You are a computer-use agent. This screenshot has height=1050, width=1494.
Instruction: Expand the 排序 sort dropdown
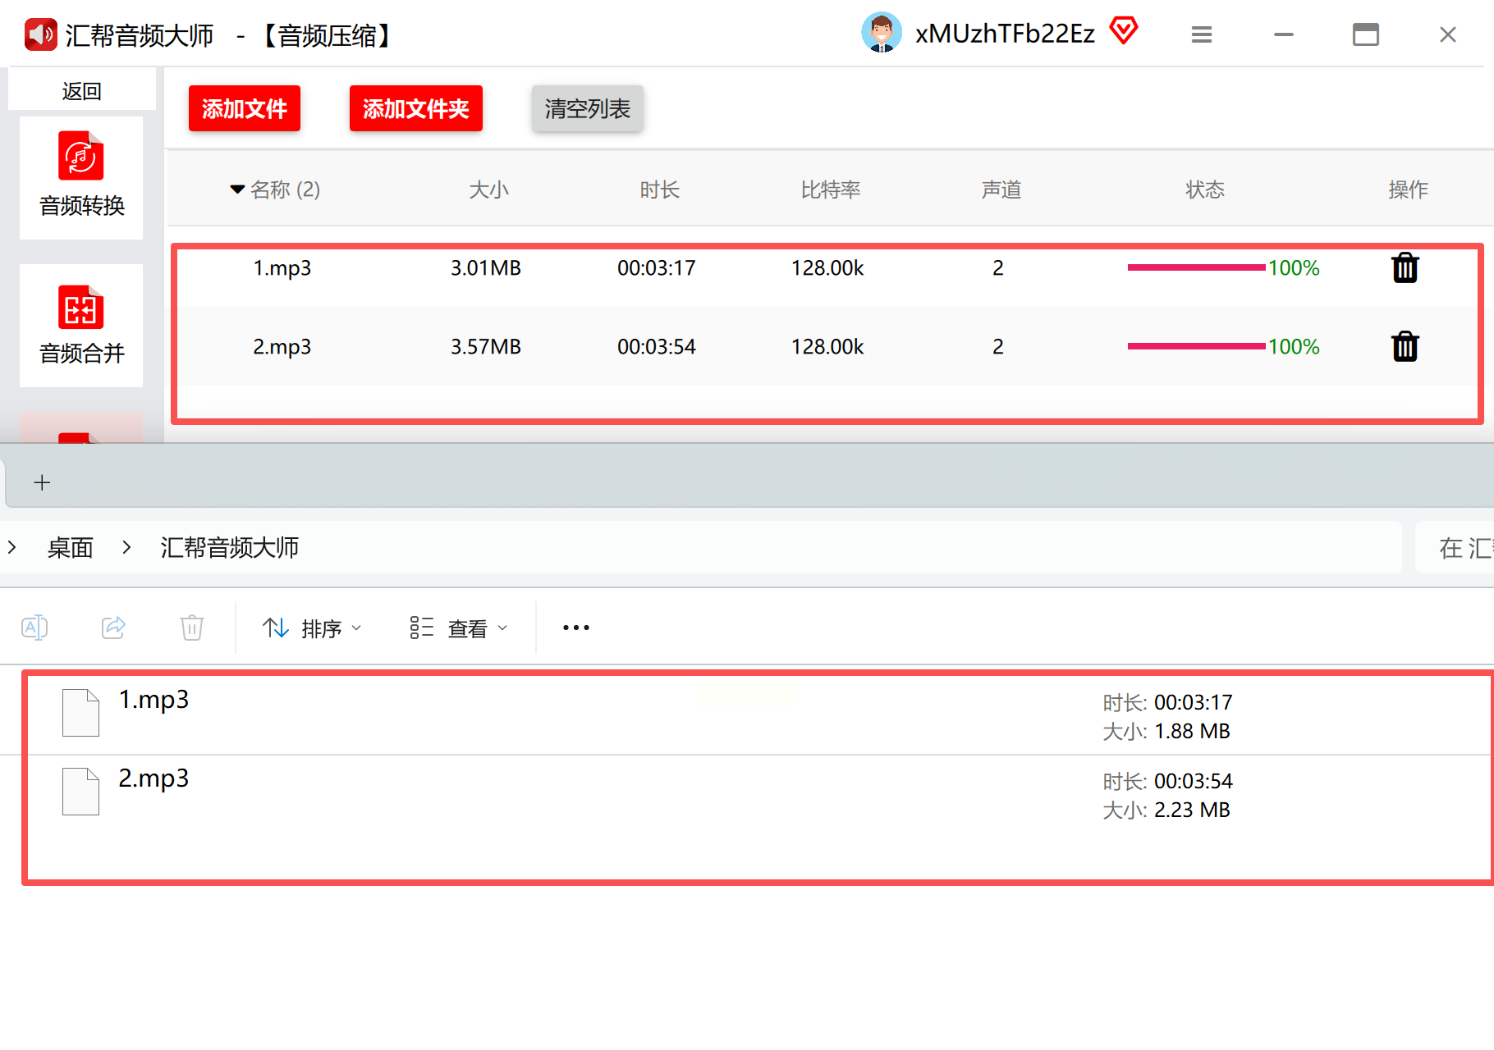pyautogui.click(x=312, y=628)
